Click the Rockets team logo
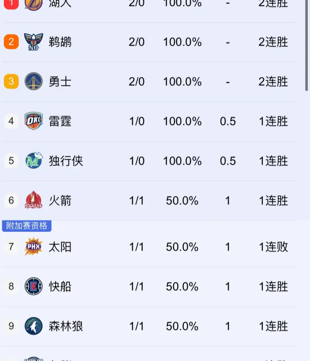The width and height of the screenshot is (310, 361). tap(34, 200)
